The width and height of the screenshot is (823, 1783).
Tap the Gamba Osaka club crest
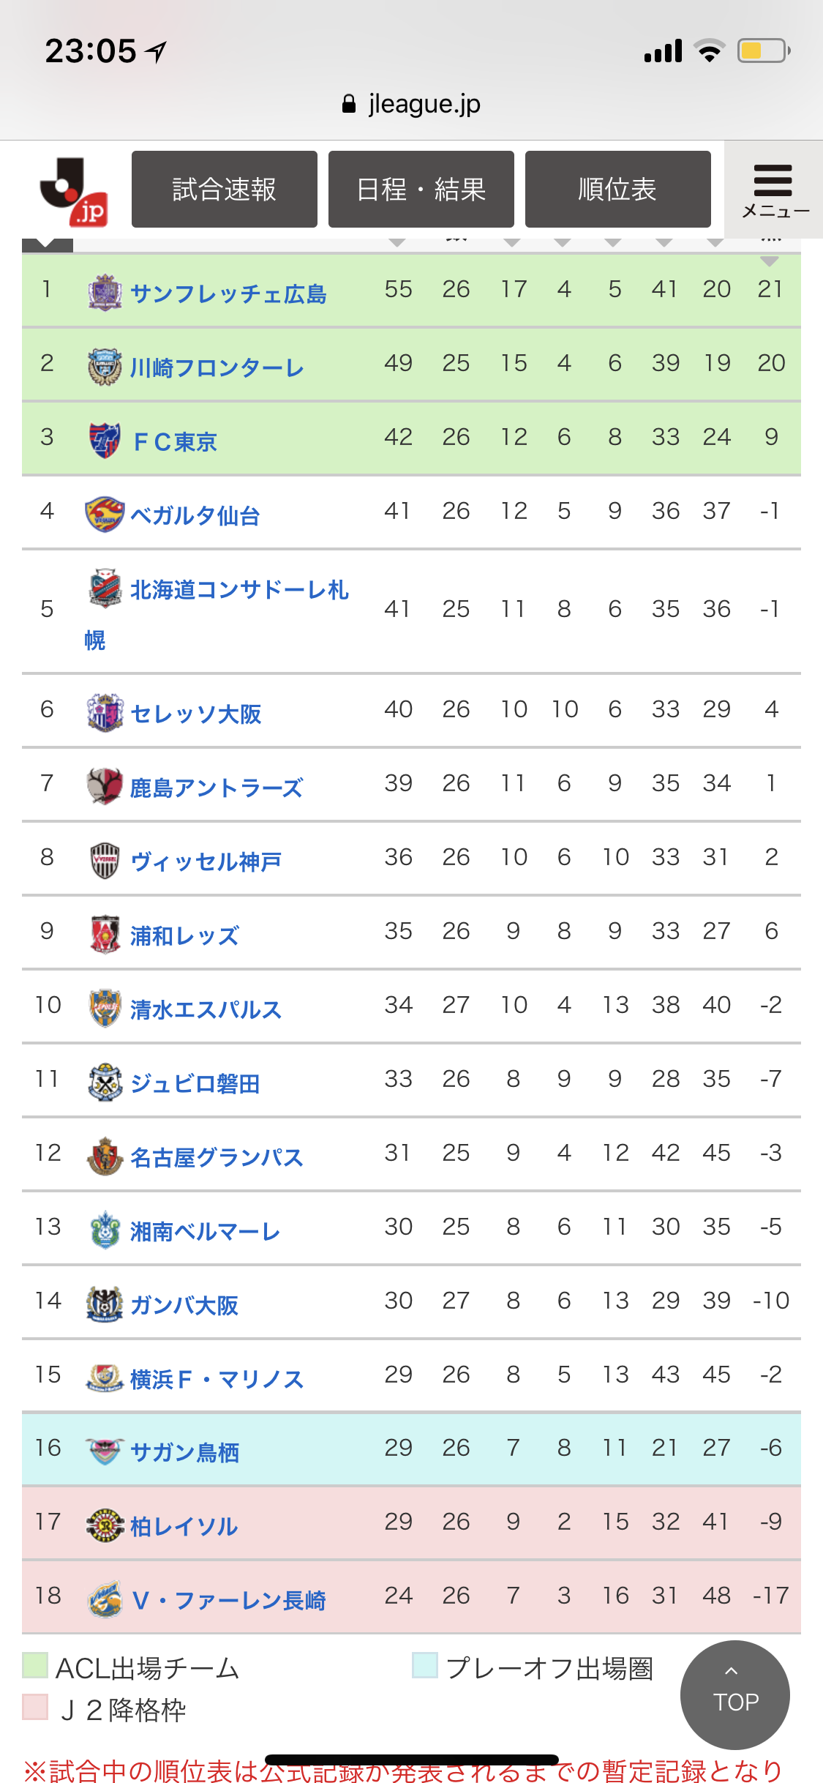pyautogui.click(x=105, y=1304)
